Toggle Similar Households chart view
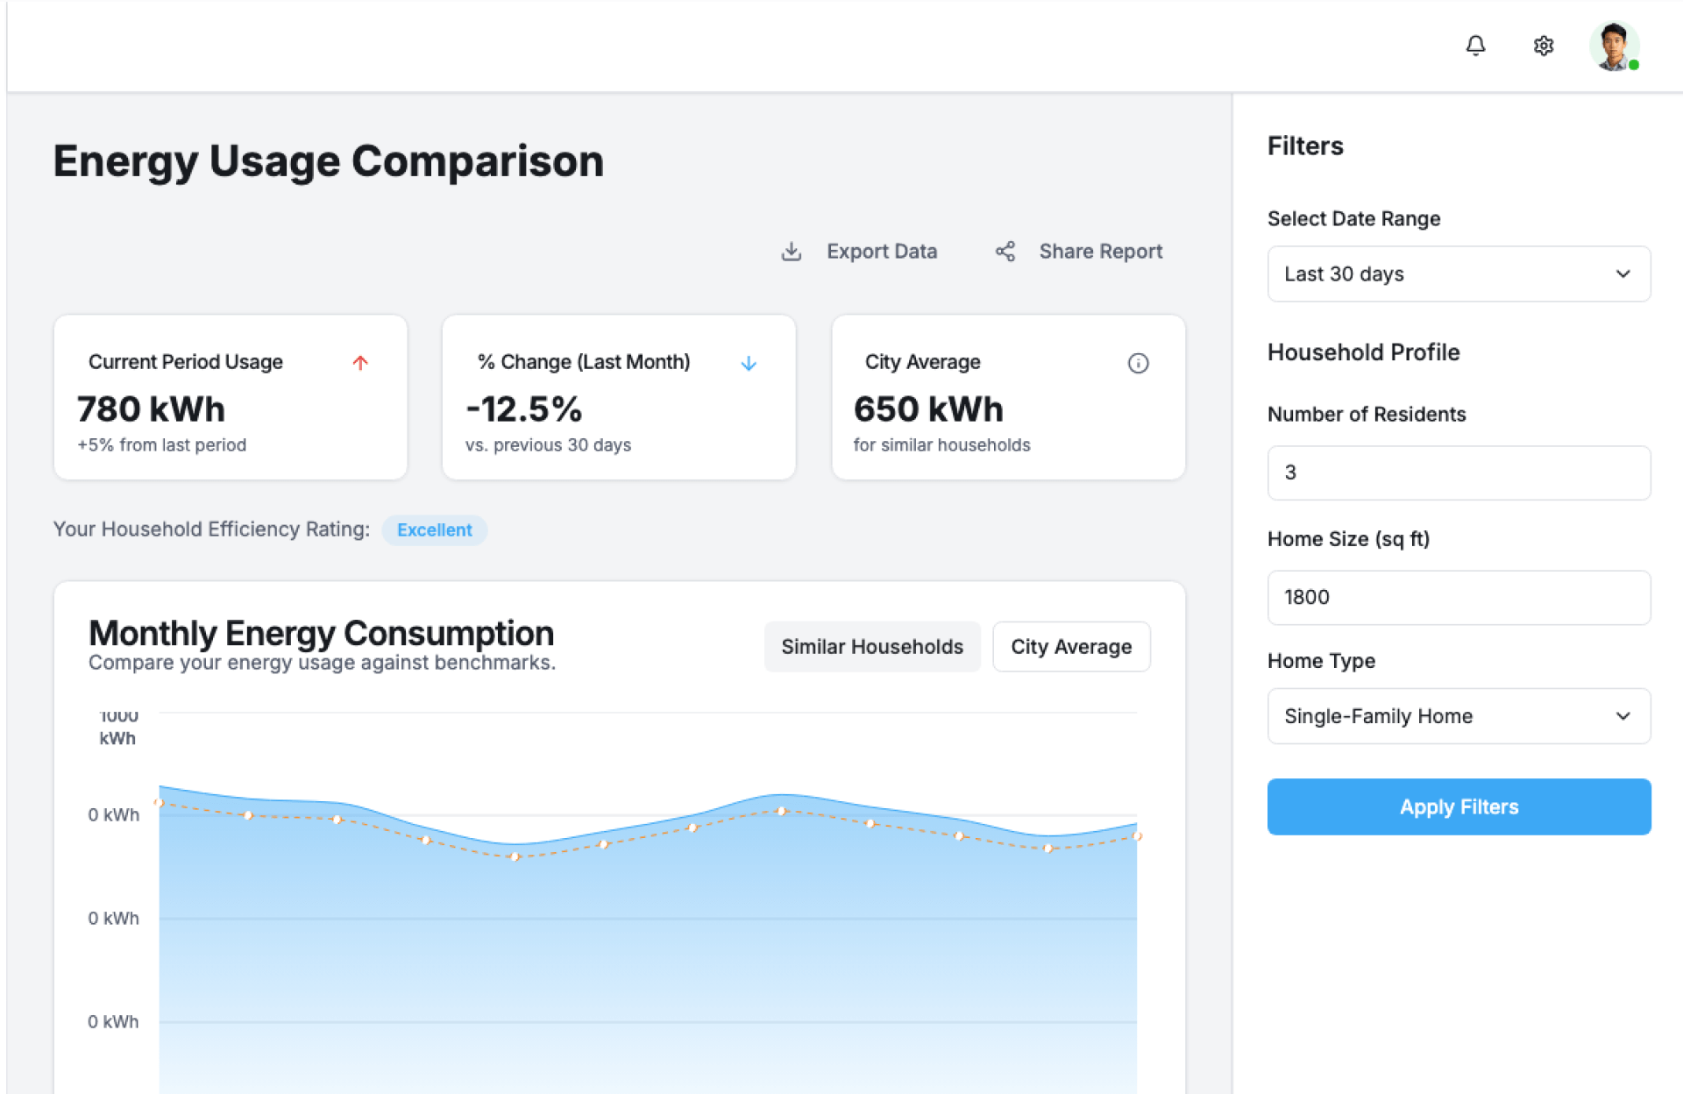1683x1094 pixels. click(871, 647)
